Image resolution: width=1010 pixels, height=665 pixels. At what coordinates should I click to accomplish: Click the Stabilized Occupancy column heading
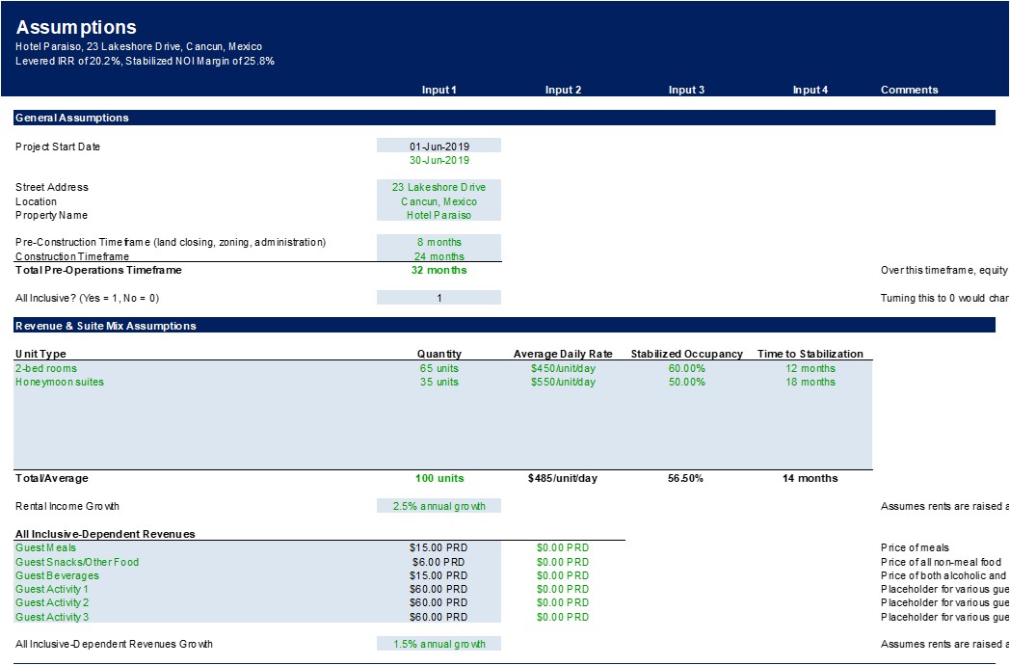tap(686, 354)
